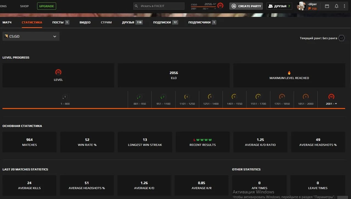Click the green UPGRADE button
The height and width of the screenshot is (199, 351).
(47, 6)
